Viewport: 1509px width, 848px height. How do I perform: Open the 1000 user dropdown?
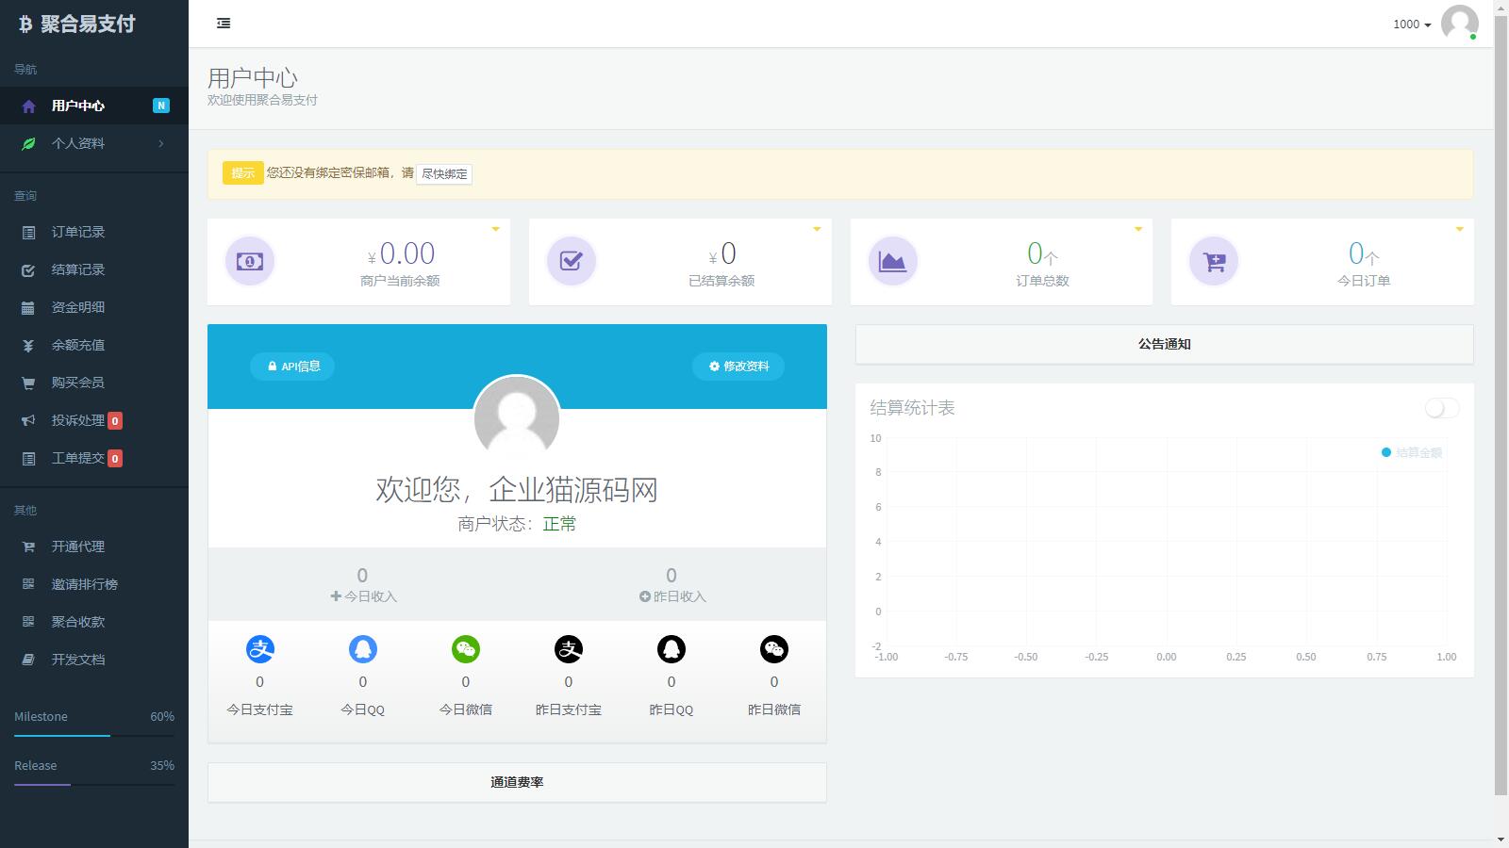[x=1412, y=24]
